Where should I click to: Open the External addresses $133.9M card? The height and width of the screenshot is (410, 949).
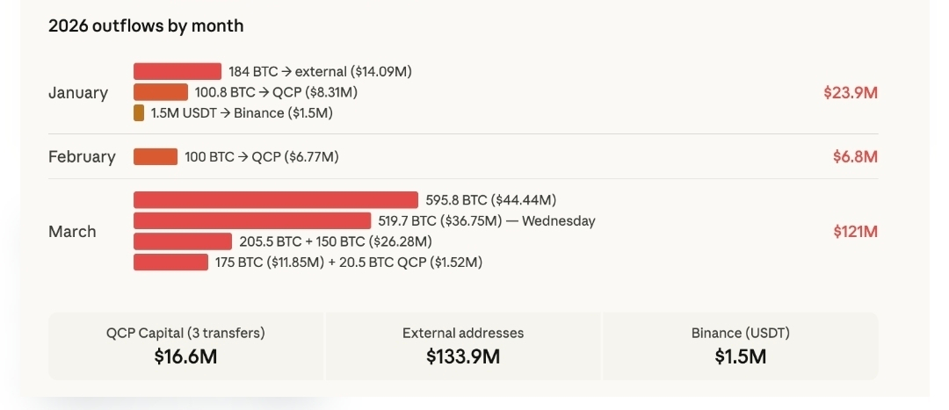(x=463, y=346)
